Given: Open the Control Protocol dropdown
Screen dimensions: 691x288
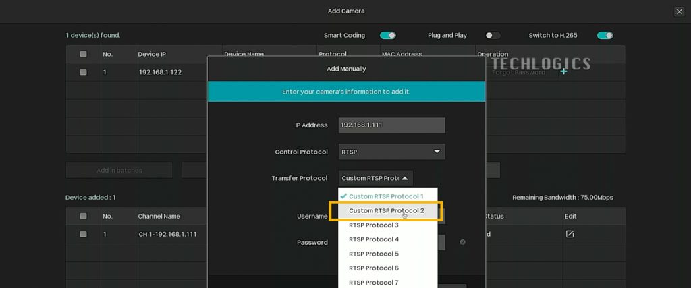Looking at the screenshot, I should (x=391, y=152).
